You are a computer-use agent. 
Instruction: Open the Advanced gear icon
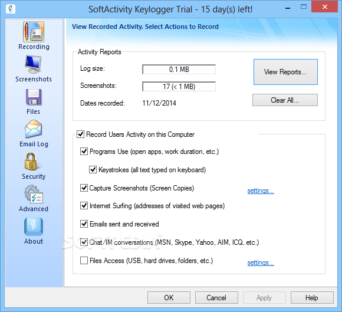pos(34,194)
